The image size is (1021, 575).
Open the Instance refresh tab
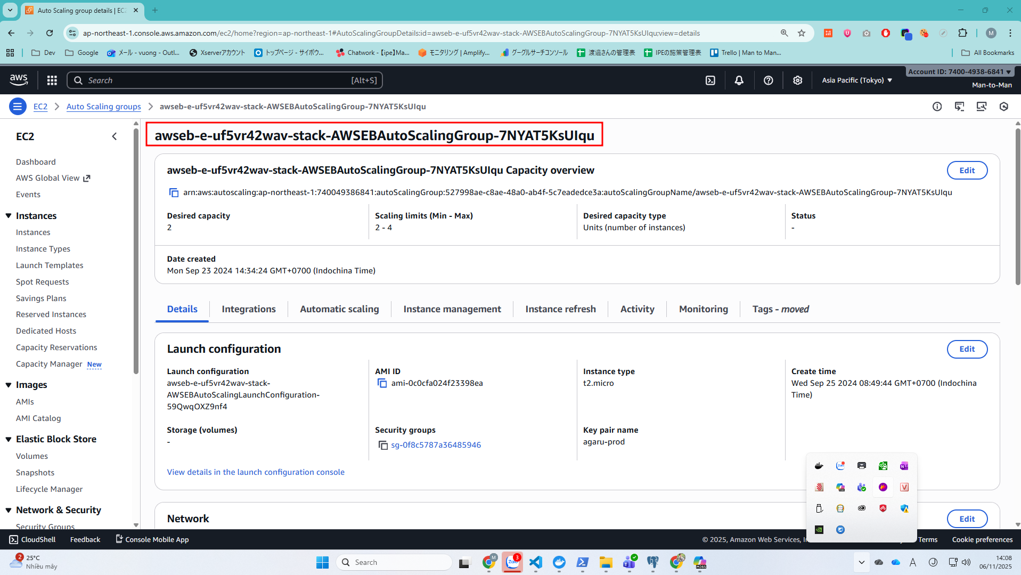point(560,309)
